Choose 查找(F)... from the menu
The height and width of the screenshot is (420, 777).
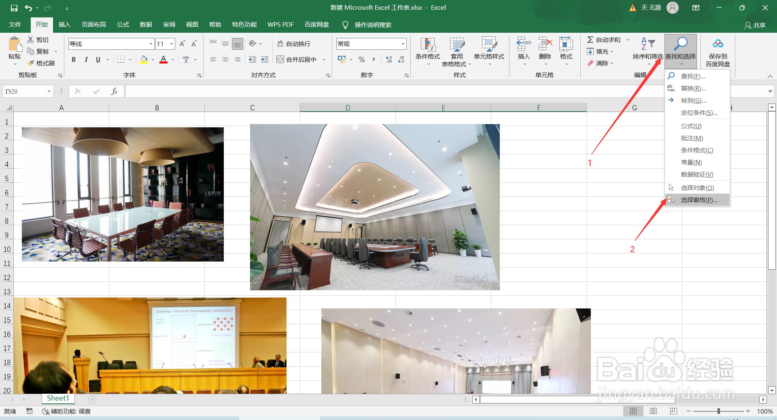click(697, 76)
